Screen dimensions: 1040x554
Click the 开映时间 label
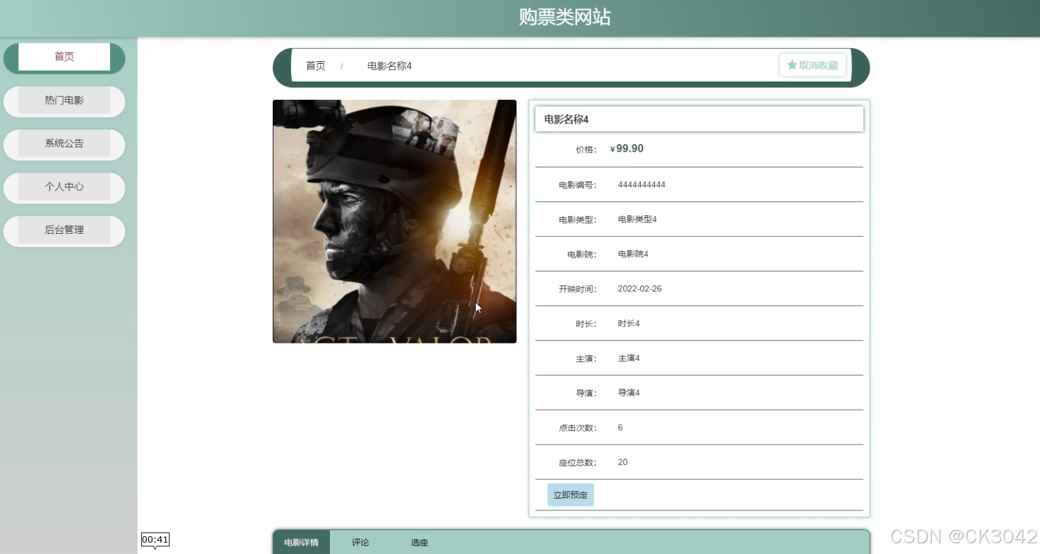[578, 289]
